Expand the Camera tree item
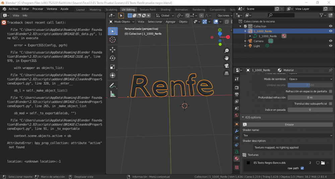 pos(245,41)
